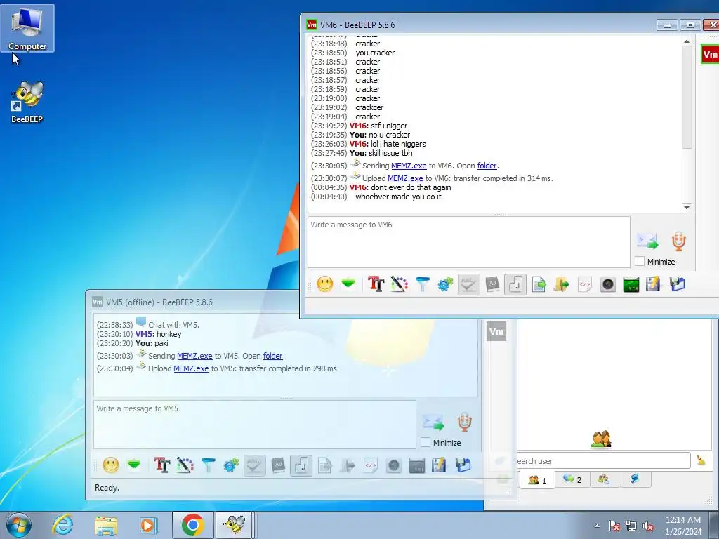
Task: Click the gray Vm avatar in VM5 window
Action: coord(496,331)
